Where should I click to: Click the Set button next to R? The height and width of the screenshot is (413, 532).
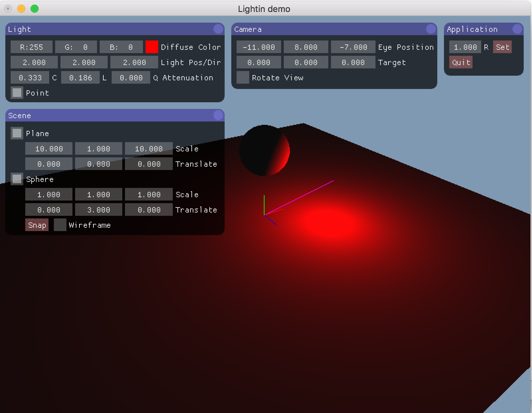(x=502, y=47)
